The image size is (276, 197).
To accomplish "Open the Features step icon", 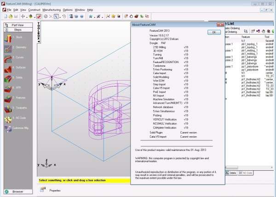I will [x=8, y=99].
